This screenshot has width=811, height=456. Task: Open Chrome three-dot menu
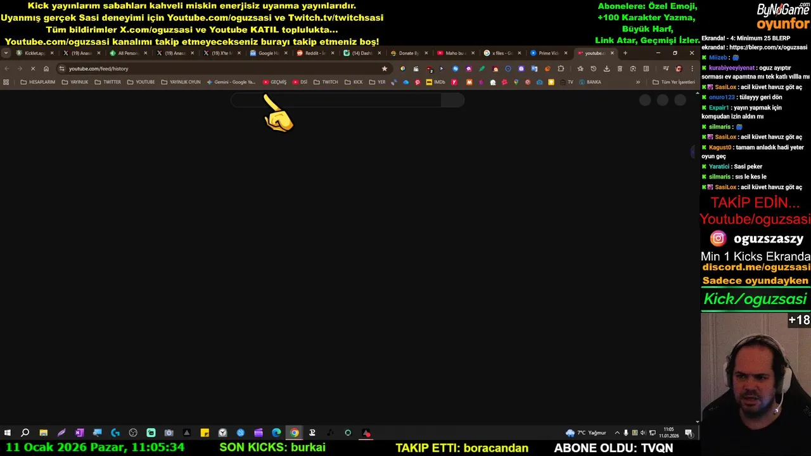[692, 68]
